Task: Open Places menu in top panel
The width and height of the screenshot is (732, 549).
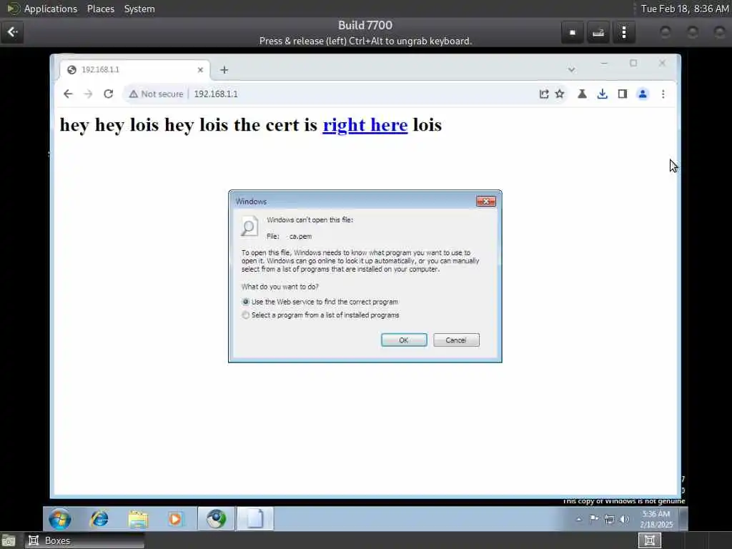Action: [100, 9]
